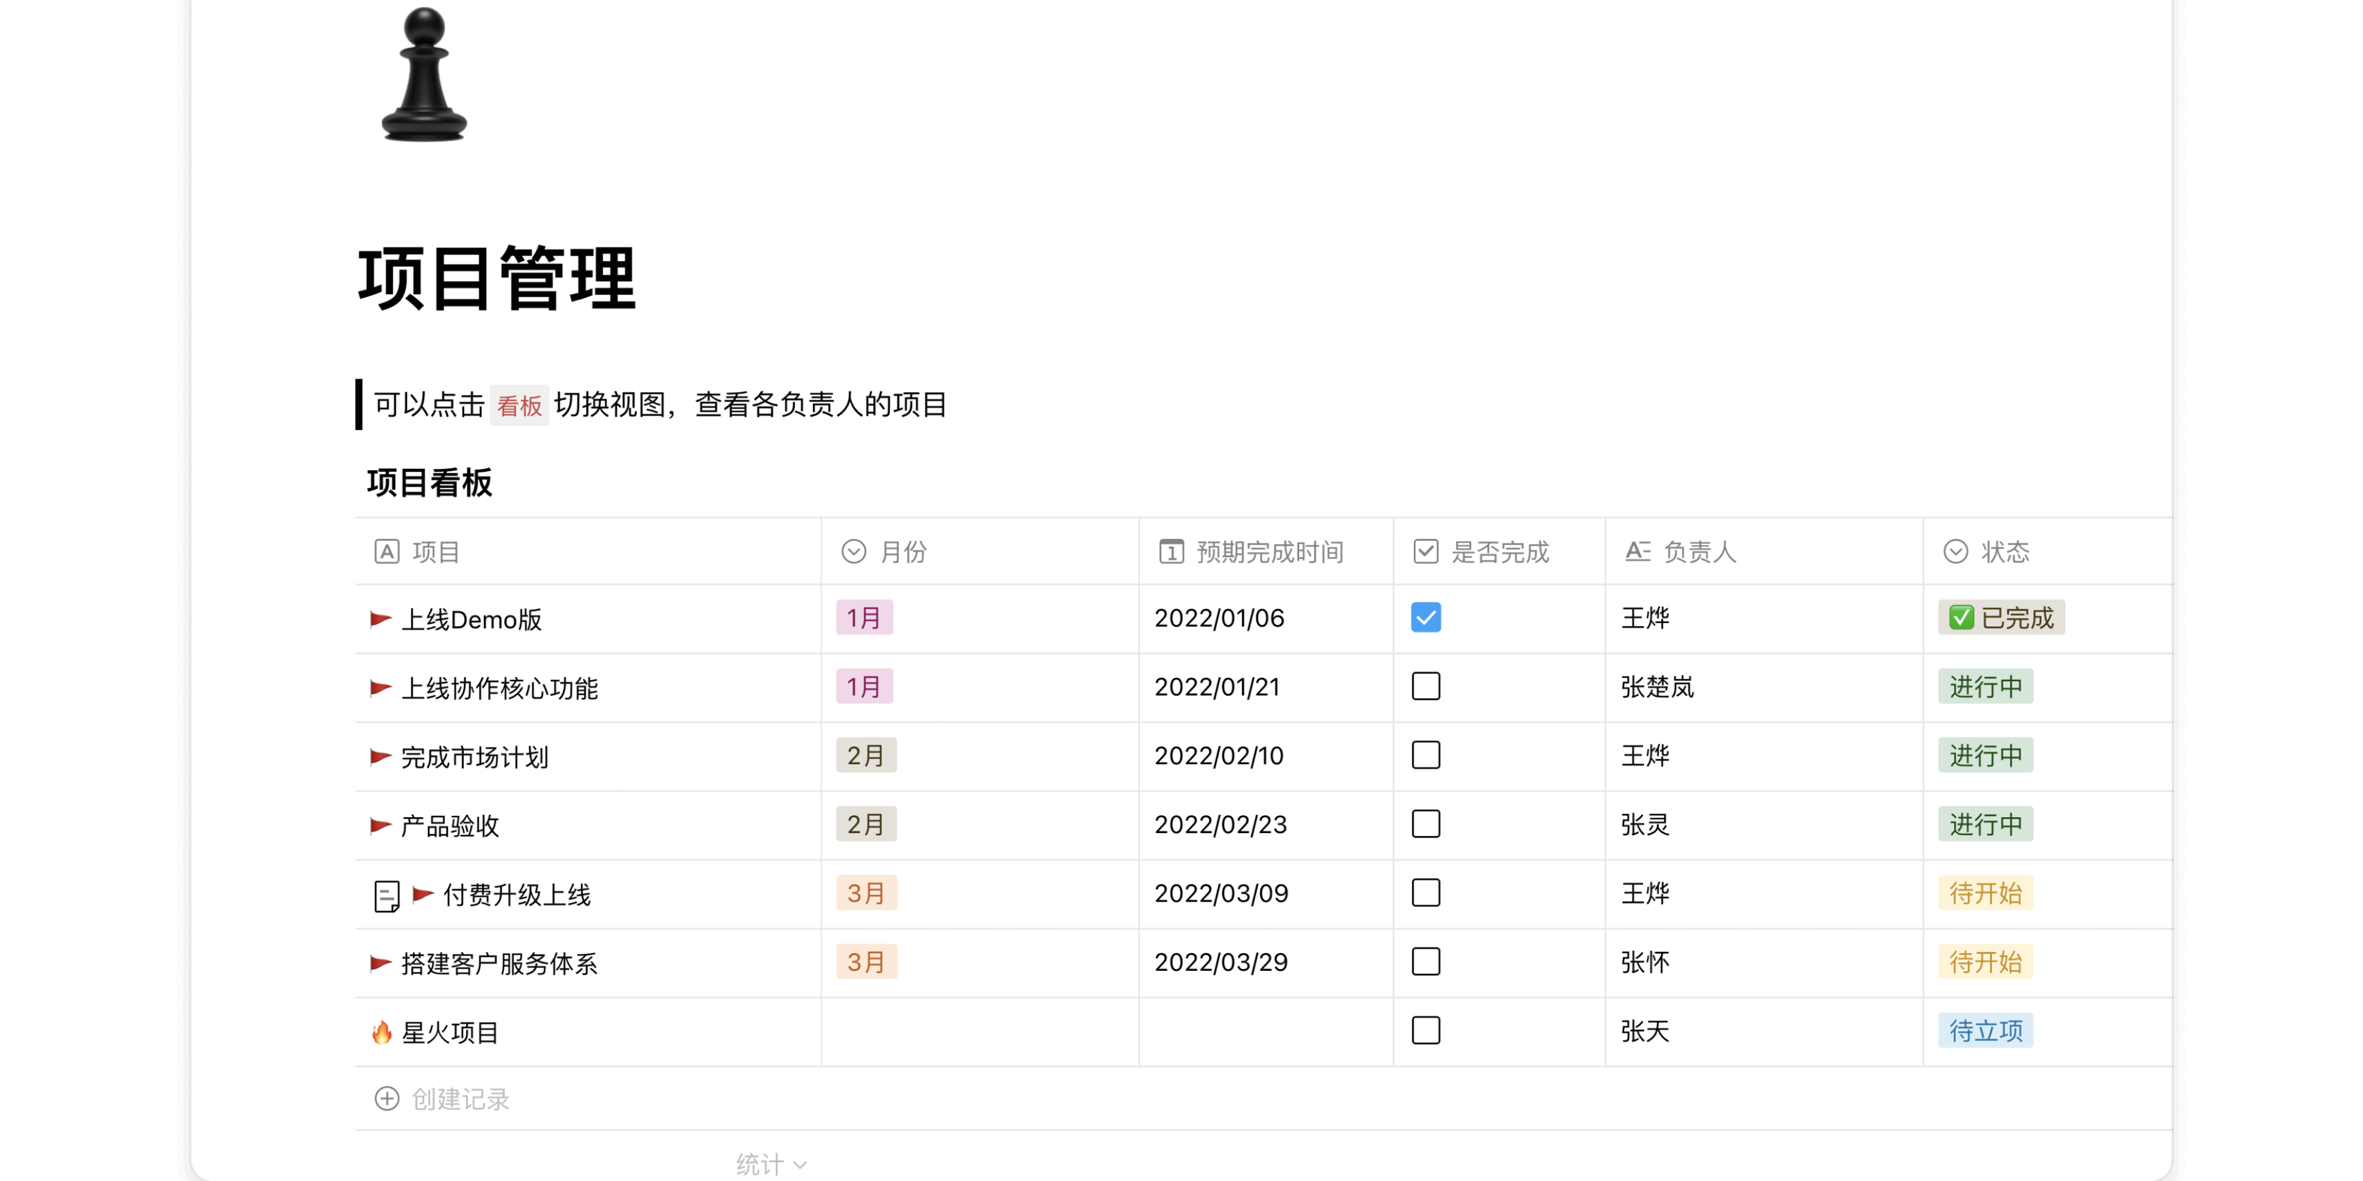The image size is (2363, 1181).
Task: Click the text-type icon in 项目 column header
Action: coord(386,551)
